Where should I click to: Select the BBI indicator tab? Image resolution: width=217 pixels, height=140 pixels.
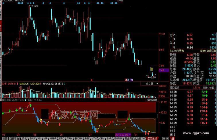coord(87,139)
